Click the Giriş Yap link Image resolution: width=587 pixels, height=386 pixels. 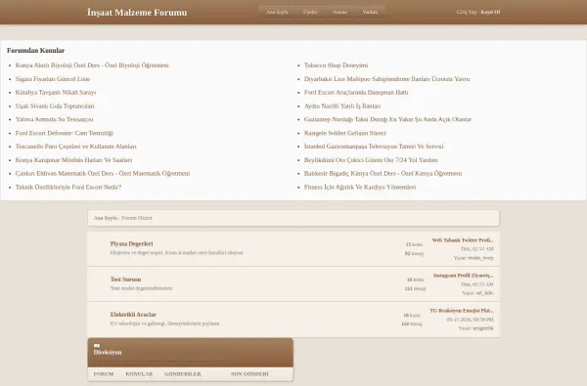466,12
